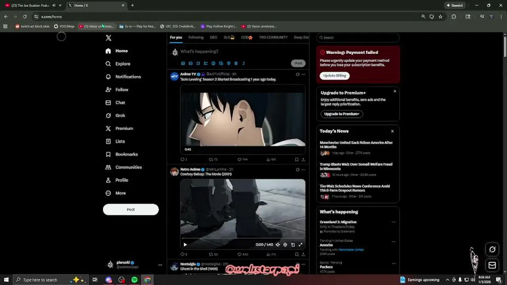Image resolution: width=507 pixels, height=285 pixels.
Task: Open the floating Grok button
Action: pos(492,249)
